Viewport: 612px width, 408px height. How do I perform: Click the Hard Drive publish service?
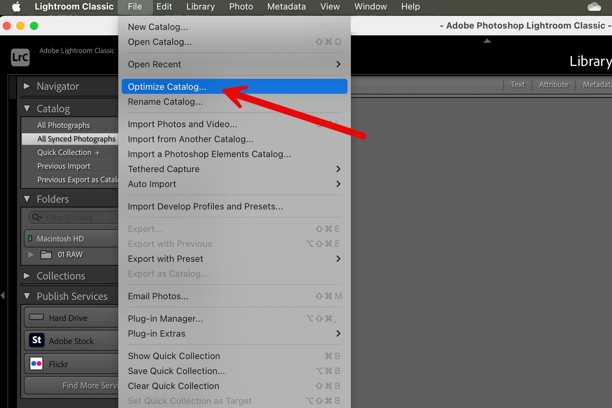pyautogui.click(x=71, y=318)
